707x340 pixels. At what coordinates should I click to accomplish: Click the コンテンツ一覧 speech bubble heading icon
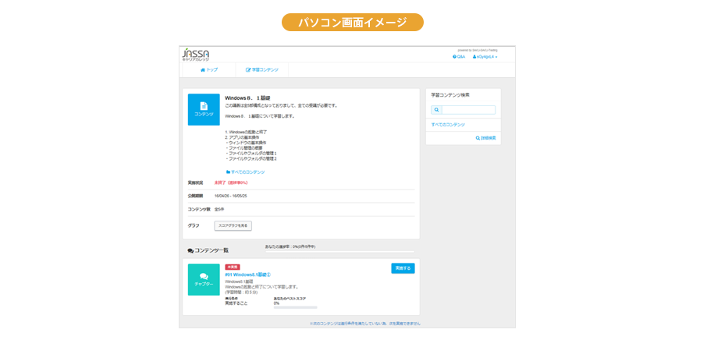(x=190, y=250)
